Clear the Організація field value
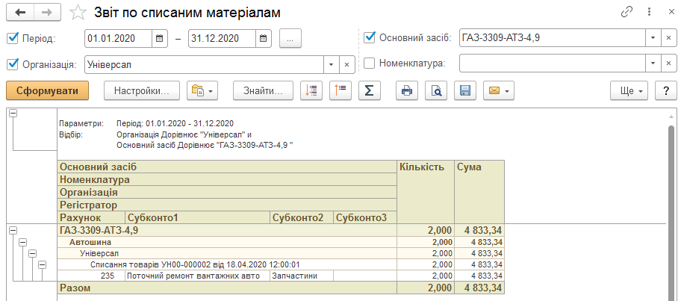 coord(346,64)
